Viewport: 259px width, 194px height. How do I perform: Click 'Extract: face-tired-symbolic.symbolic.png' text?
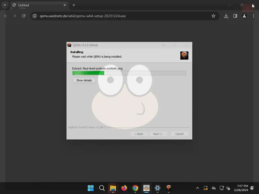(97, 68)
